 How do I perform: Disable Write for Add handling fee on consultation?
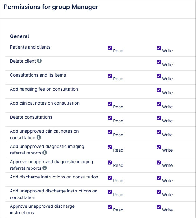pyautogui.click(x=159, y=90)
